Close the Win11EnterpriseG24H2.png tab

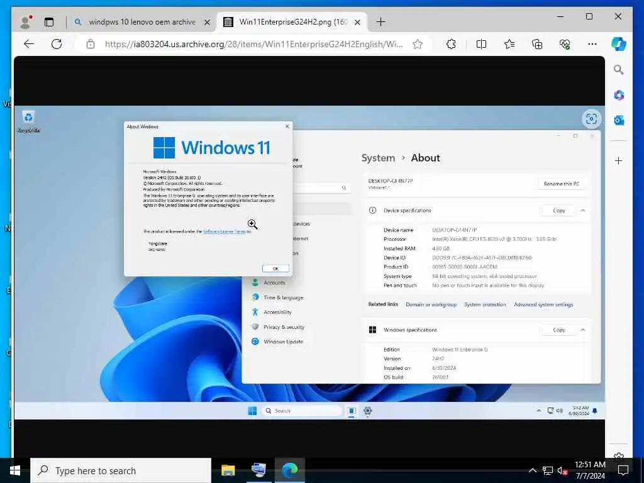[357, 22]
